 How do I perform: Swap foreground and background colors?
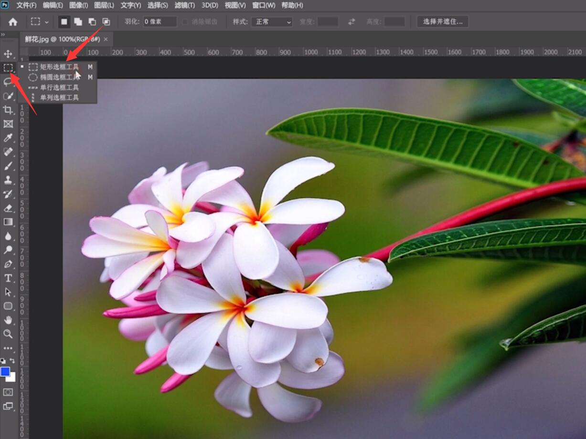tap(12, 361)
